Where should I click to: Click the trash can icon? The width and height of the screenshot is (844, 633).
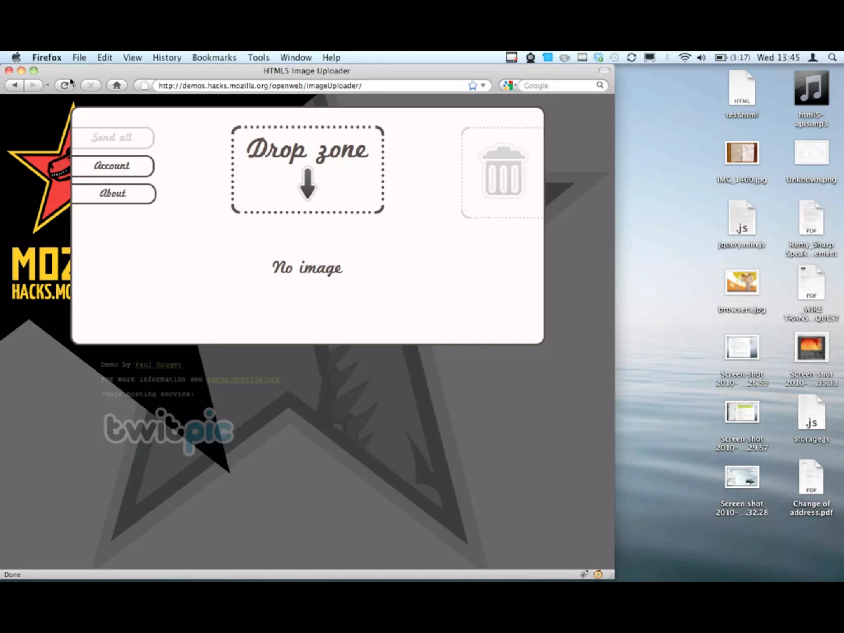click(503, 171)
